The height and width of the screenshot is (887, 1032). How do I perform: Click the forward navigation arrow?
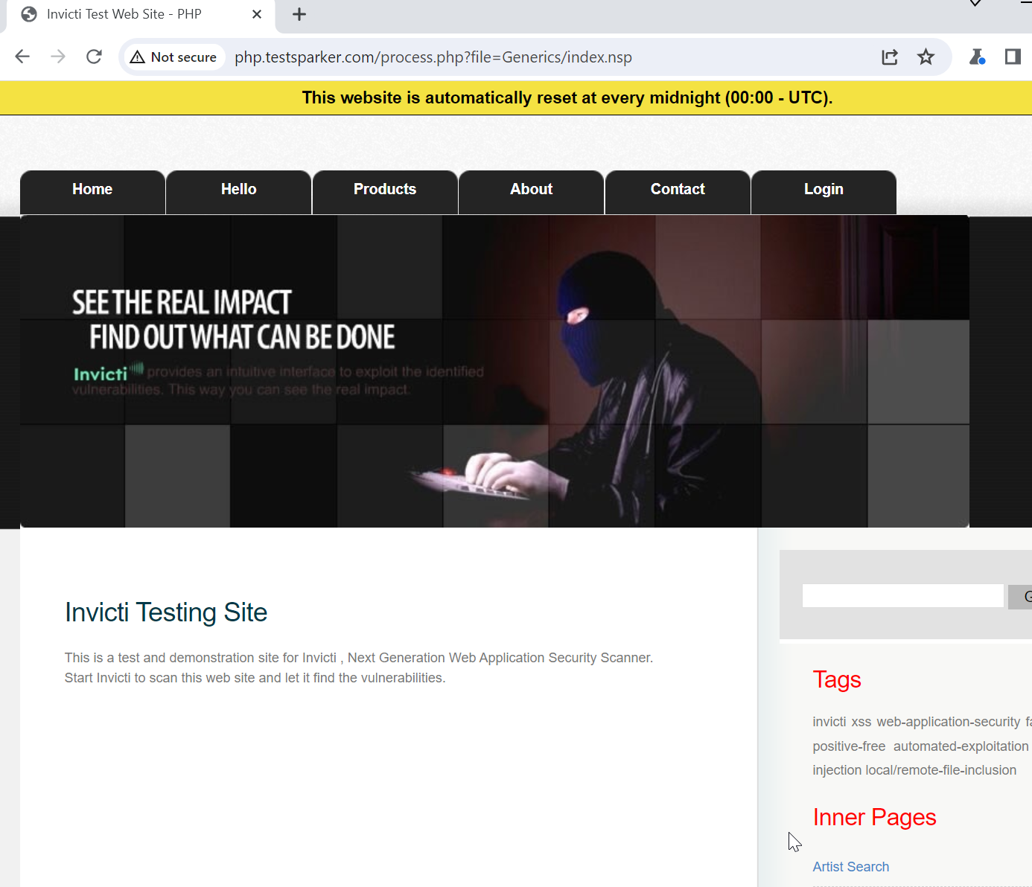pos(57,57)
